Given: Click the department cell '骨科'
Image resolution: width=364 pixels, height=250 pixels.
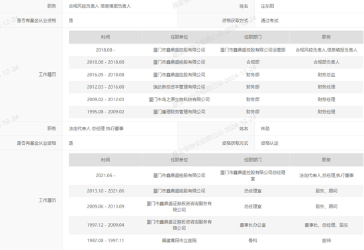Looking at the screenshot, I should pyautogui.click(x=253, y=241).
